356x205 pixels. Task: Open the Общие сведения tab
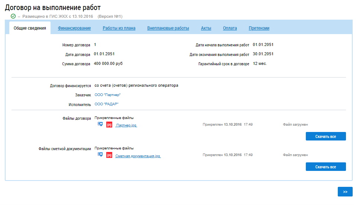(x=30, y=28)
